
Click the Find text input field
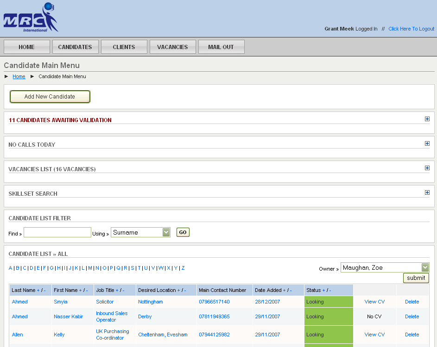[x=57, y=232]
